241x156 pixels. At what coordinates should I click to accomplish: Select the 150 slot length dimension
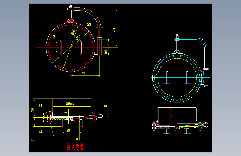[x=54, y=37]
